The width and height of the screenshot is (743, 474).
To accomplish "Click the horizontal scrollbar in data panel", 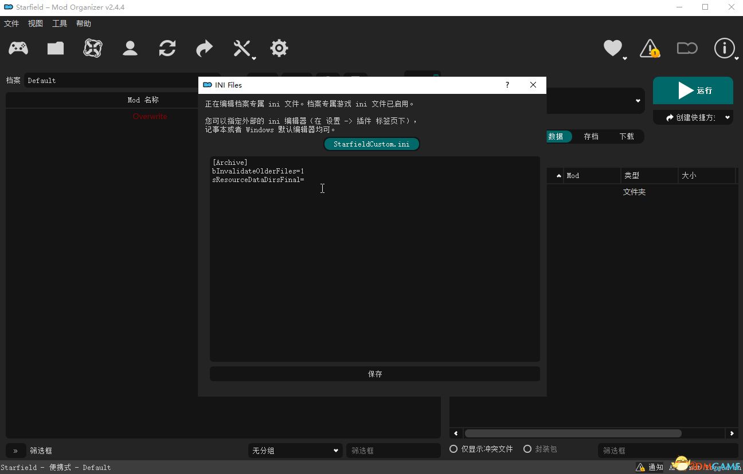I will [x=572, y=433].
